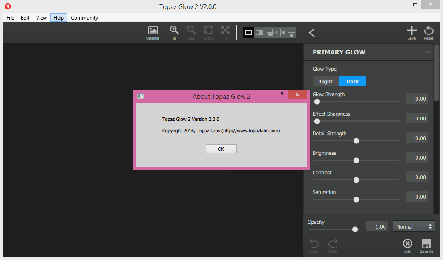
Task: Click the Contrast slider handle
Action: [356, 180]
